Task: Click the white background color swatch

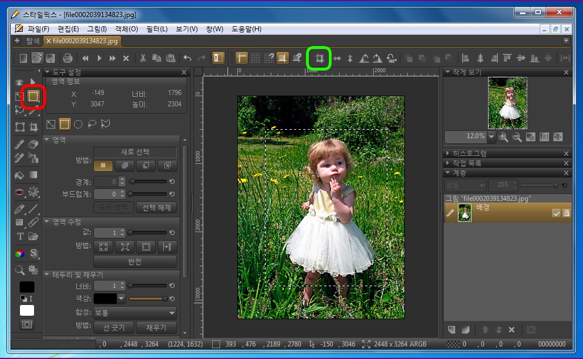Action: (x=27, y=310)
